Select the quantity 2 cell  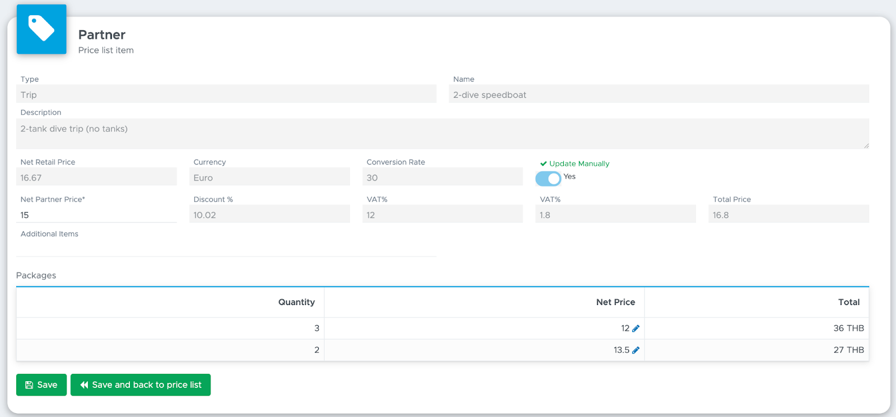tap(170, 350)
